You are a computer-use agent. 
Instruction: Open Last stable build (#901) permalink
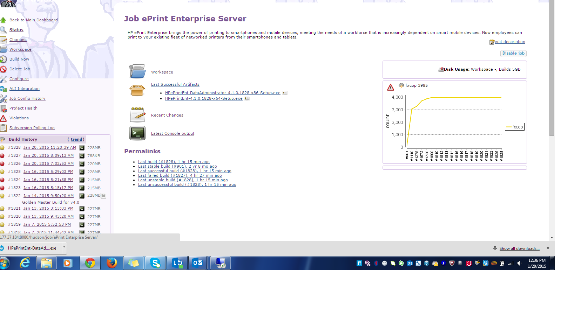click(x=177, y=166)
